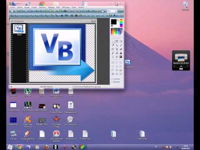Select the Art deformation tool

[121, 57]
